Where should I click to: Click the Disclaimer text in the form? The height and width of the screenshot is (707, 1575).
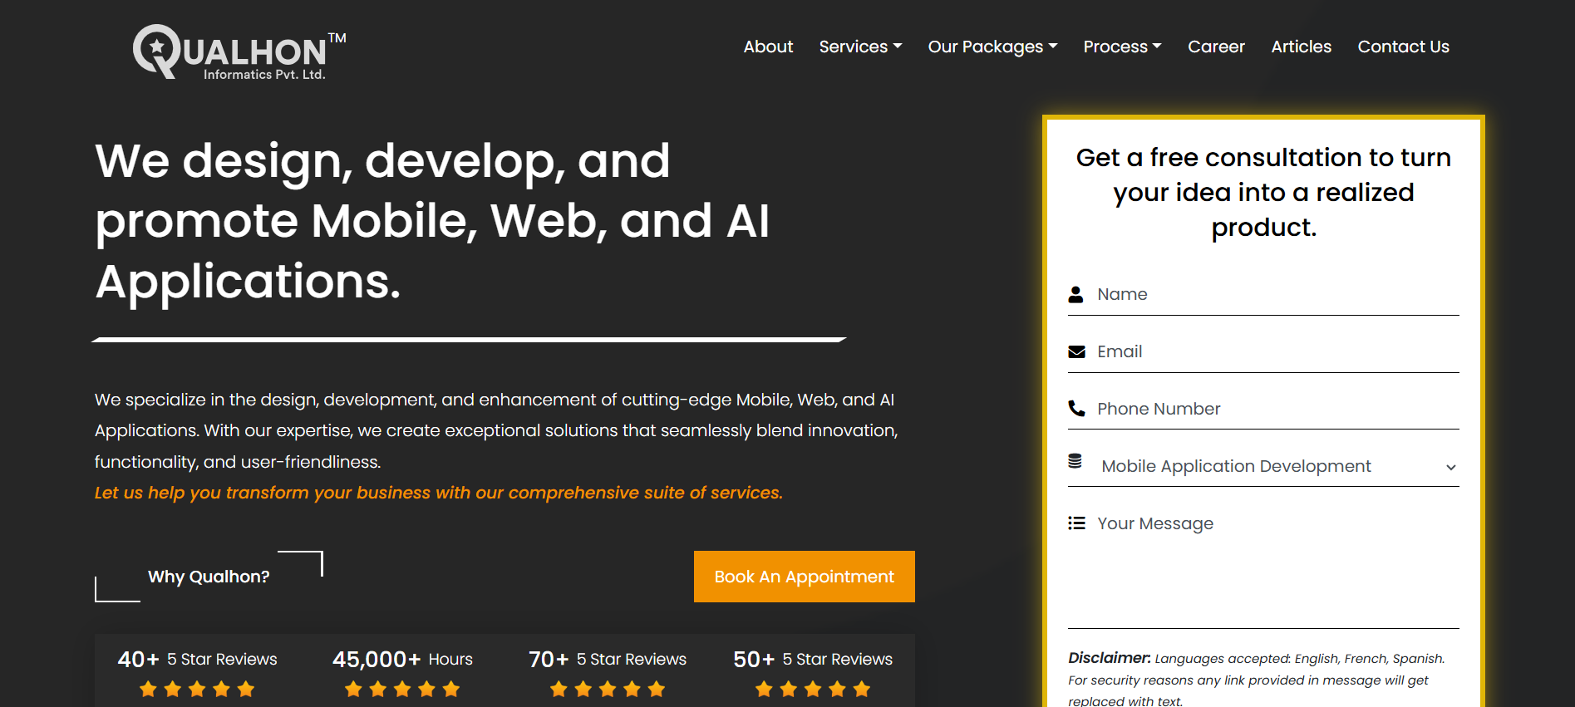tap(1257, 679)
